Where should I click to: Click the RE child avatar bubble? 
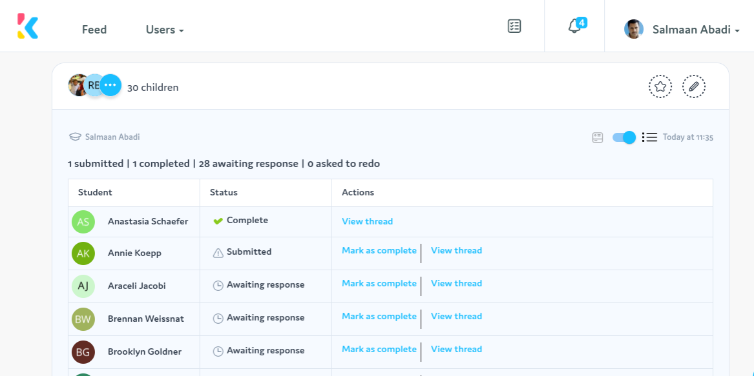(x=94, y=85)
